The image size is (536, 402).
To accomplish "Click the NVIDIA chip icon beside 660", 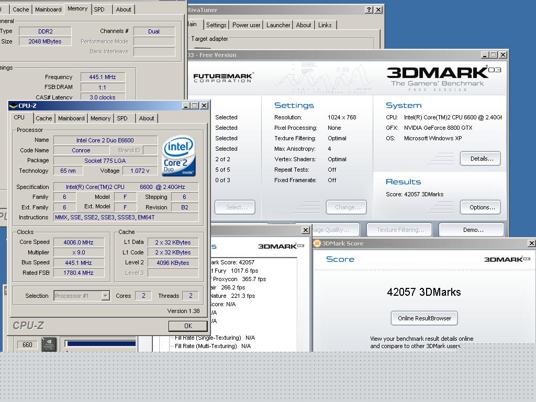I will [49, 344].
